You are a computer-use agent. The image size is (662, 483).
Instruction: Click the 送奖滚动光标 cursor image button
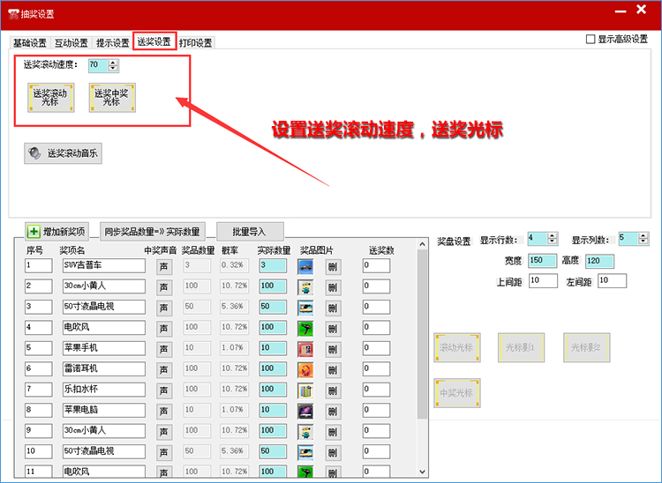click(50, 97)
